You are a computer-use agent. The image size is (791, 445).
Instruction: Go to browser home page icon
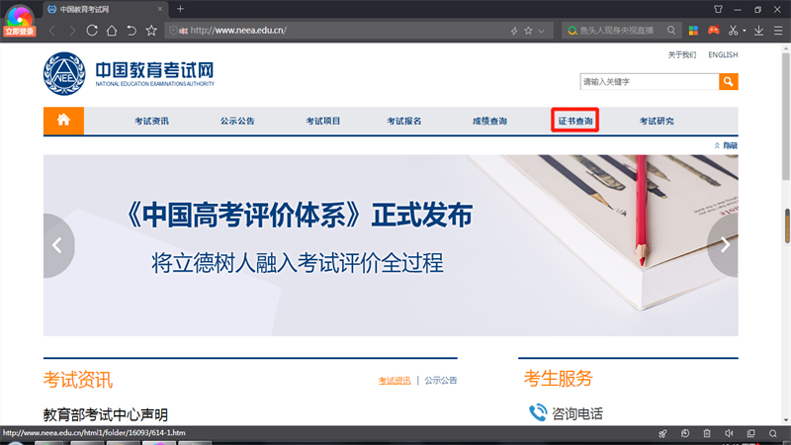tap(112, 31)
